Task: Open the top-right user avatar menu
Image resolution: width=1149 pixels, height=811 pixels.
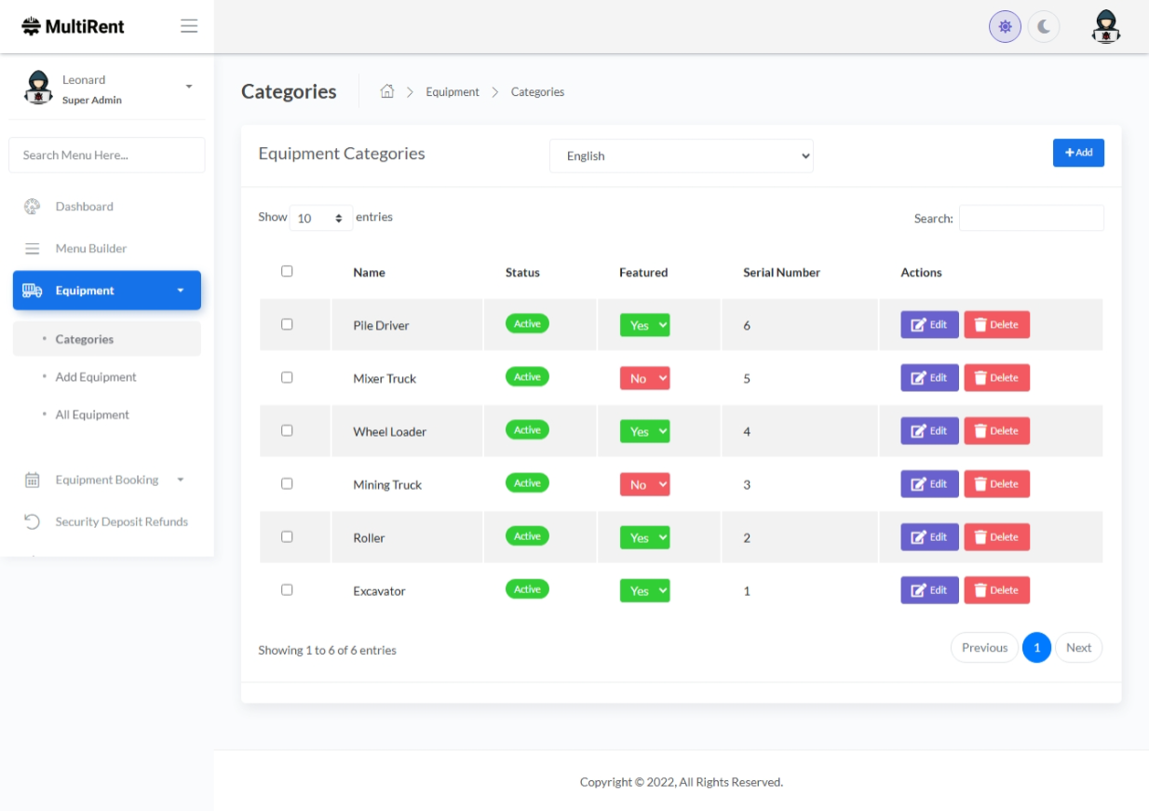Action: click(1105, 27)
